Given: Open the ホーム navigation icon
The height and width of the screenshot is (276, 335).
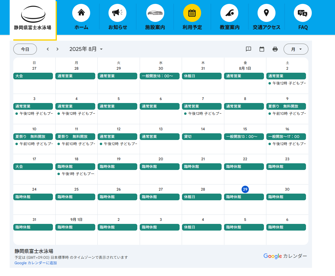Looking at the screenshot, I should [81, 13].
